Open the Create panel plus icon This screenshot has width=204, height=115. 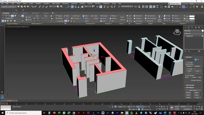coord(185,27)
